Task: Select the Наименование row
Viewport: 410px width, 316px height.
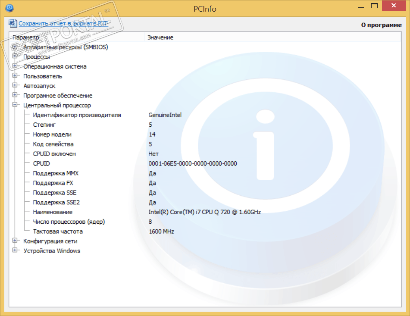Action: [53, 212]
